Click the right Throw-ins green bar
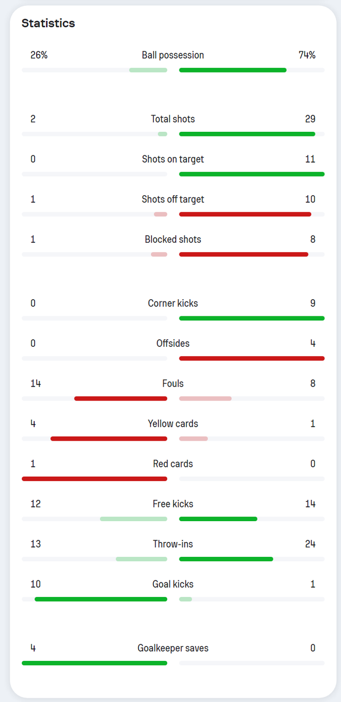Screen dimensions: 341x702 tap(226, 559)
